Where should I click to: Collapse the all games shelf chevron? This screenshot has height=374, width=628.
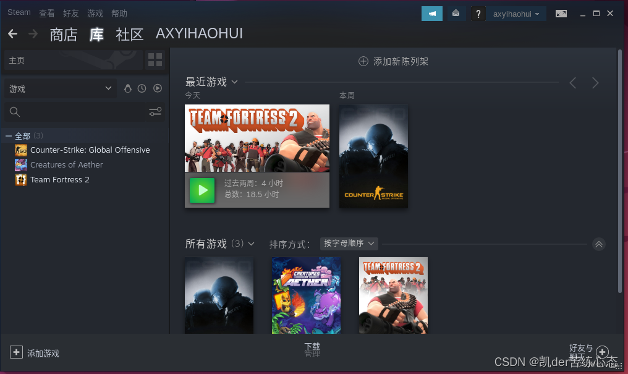[599, 244]
